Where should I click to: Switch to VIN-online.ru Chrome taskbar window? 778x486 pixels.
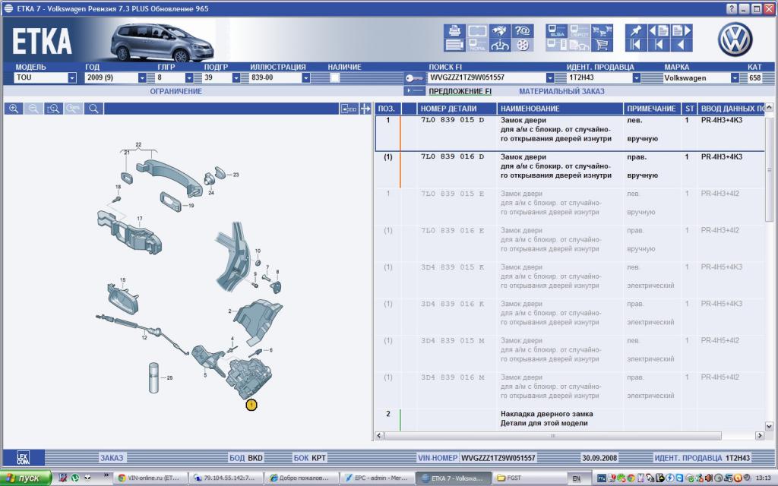pos(150,478)
